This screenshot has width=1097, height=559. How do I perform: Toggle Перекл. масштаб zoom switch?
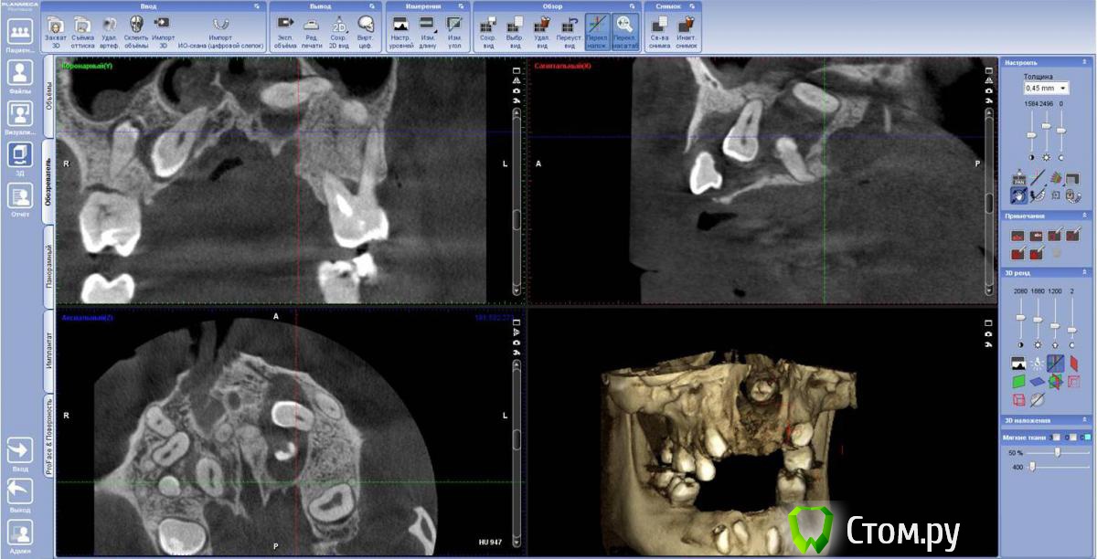point(624,25)
